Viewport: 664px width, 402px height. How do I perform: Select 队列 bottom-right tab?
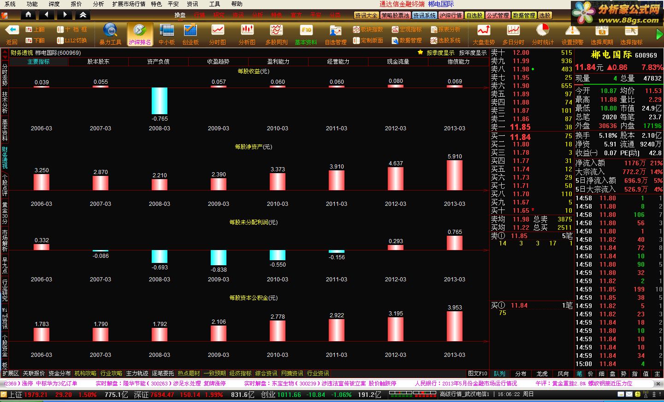499,374
